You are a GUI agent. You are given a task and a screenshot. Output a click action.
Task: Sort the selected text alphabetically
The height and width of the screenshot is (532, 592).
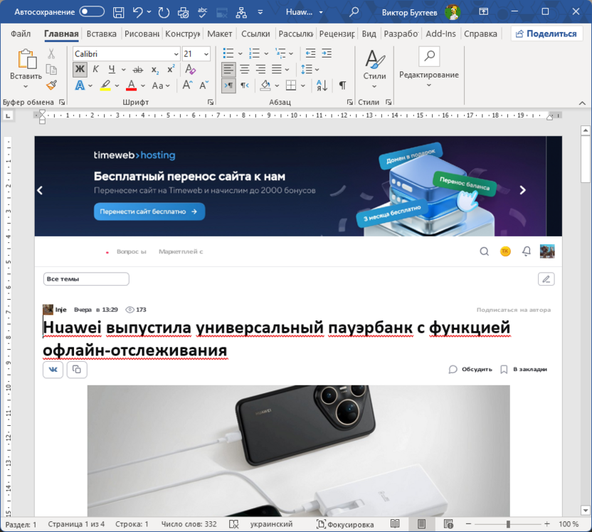pos(322,85)
